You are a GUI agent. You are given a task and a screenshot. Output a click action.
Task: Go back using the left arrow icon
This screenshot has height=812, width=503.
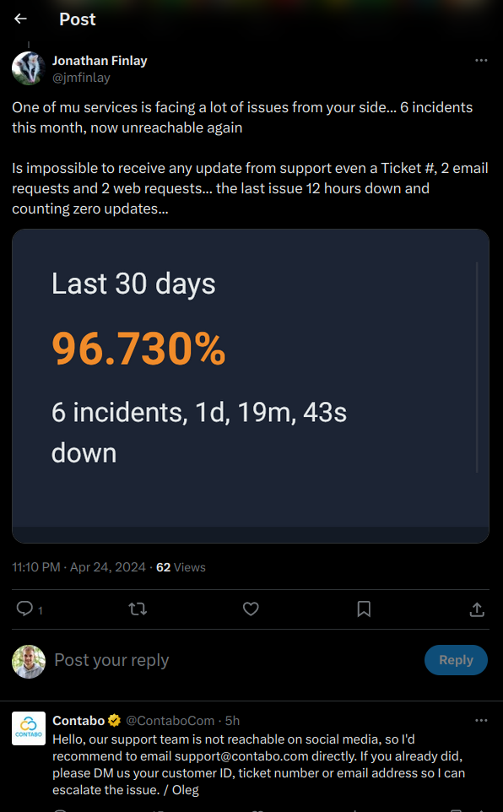coord(20,19)
